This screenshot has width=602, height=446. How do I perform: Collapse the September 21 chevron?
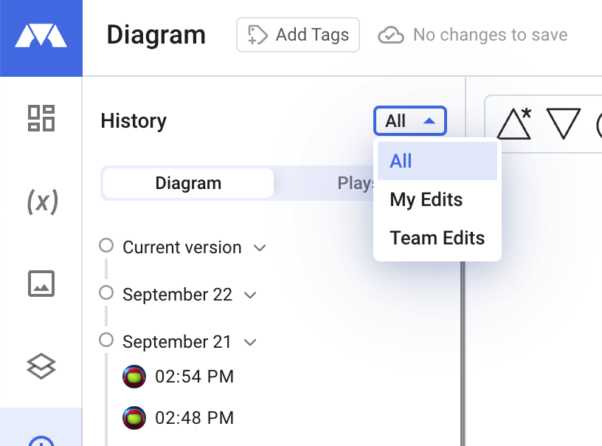point(250,343)
